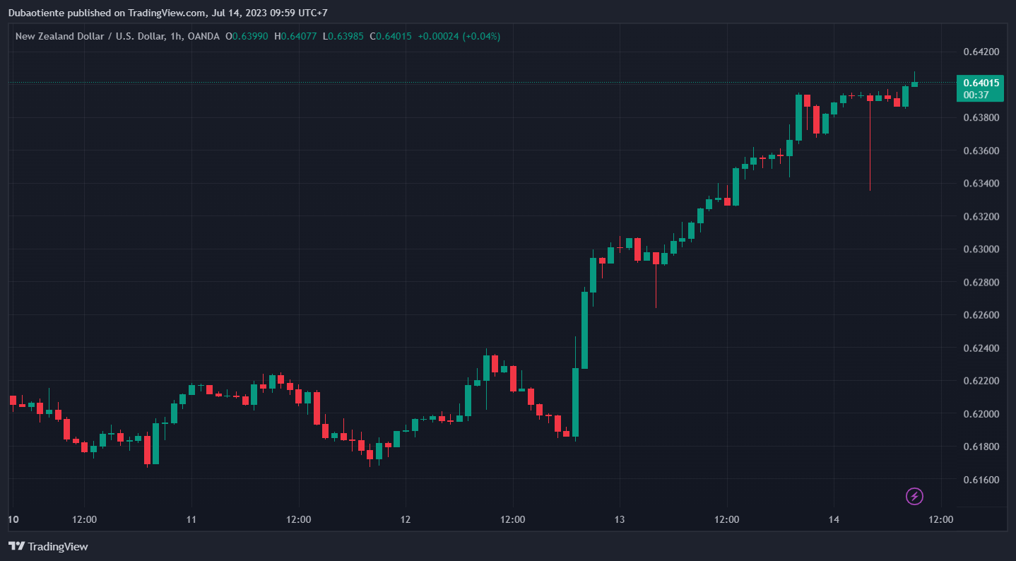Click the open value O0.63990

[247, 36]
